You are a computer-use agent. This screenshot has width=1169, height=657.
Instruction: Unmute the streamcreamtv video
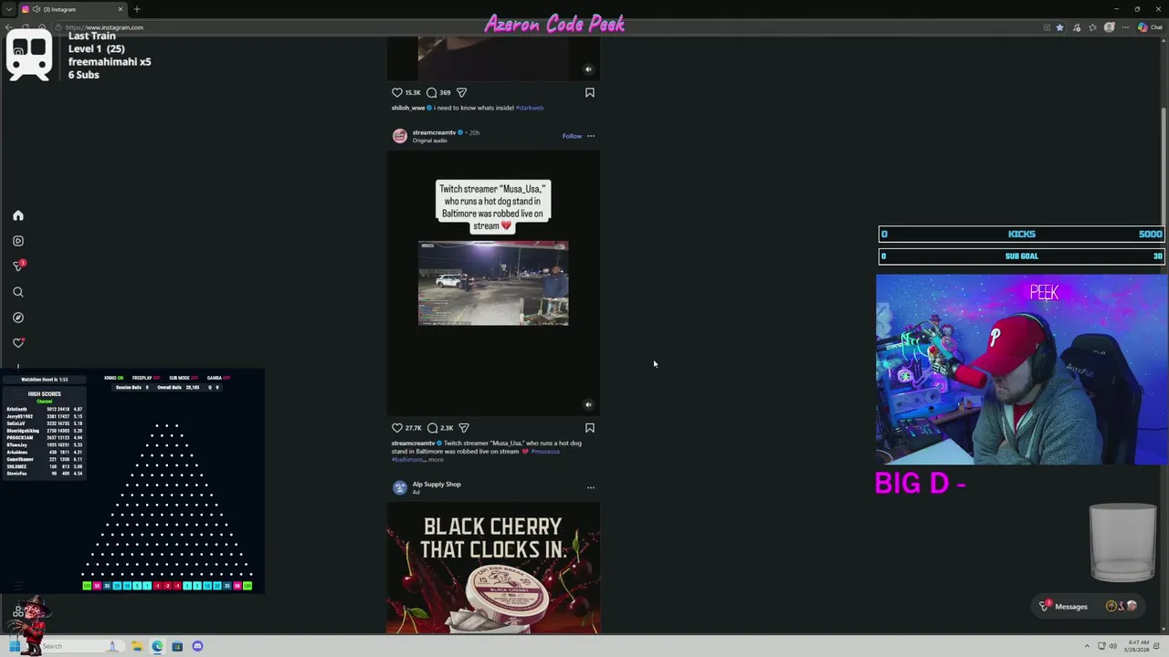(588, 404)
